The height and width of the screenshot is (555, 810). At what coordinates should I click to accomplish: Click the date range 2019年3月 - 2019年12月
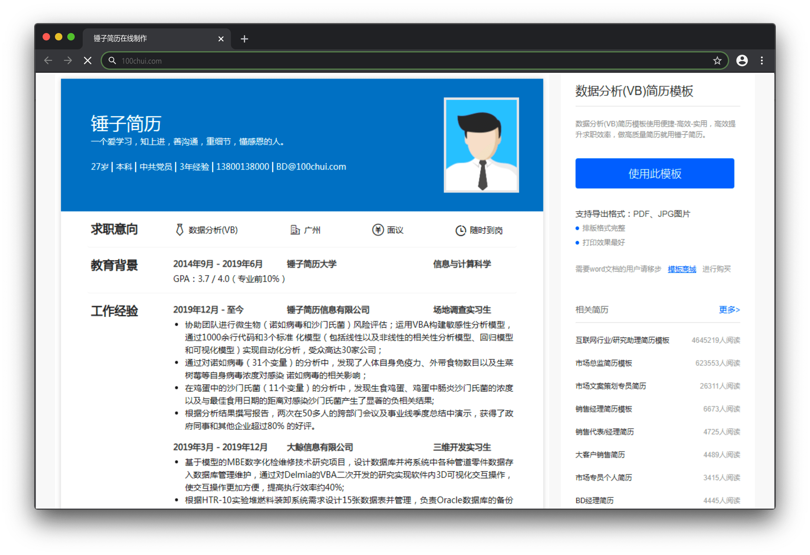tap(220, 447)
